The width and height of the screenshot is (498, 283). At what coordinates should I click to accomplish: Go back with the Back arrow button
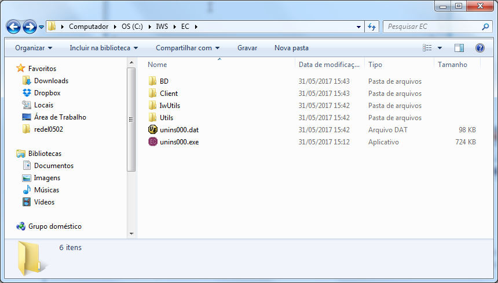(13, 27)
